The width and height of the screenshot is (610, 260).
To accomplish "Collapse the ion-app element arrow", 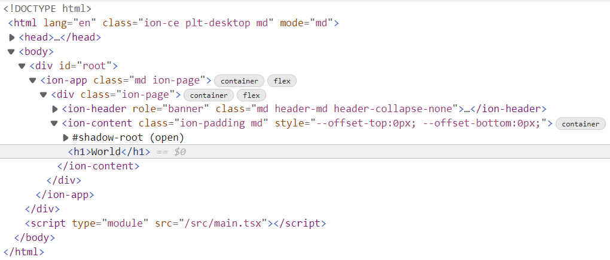I will pos(33,81).
